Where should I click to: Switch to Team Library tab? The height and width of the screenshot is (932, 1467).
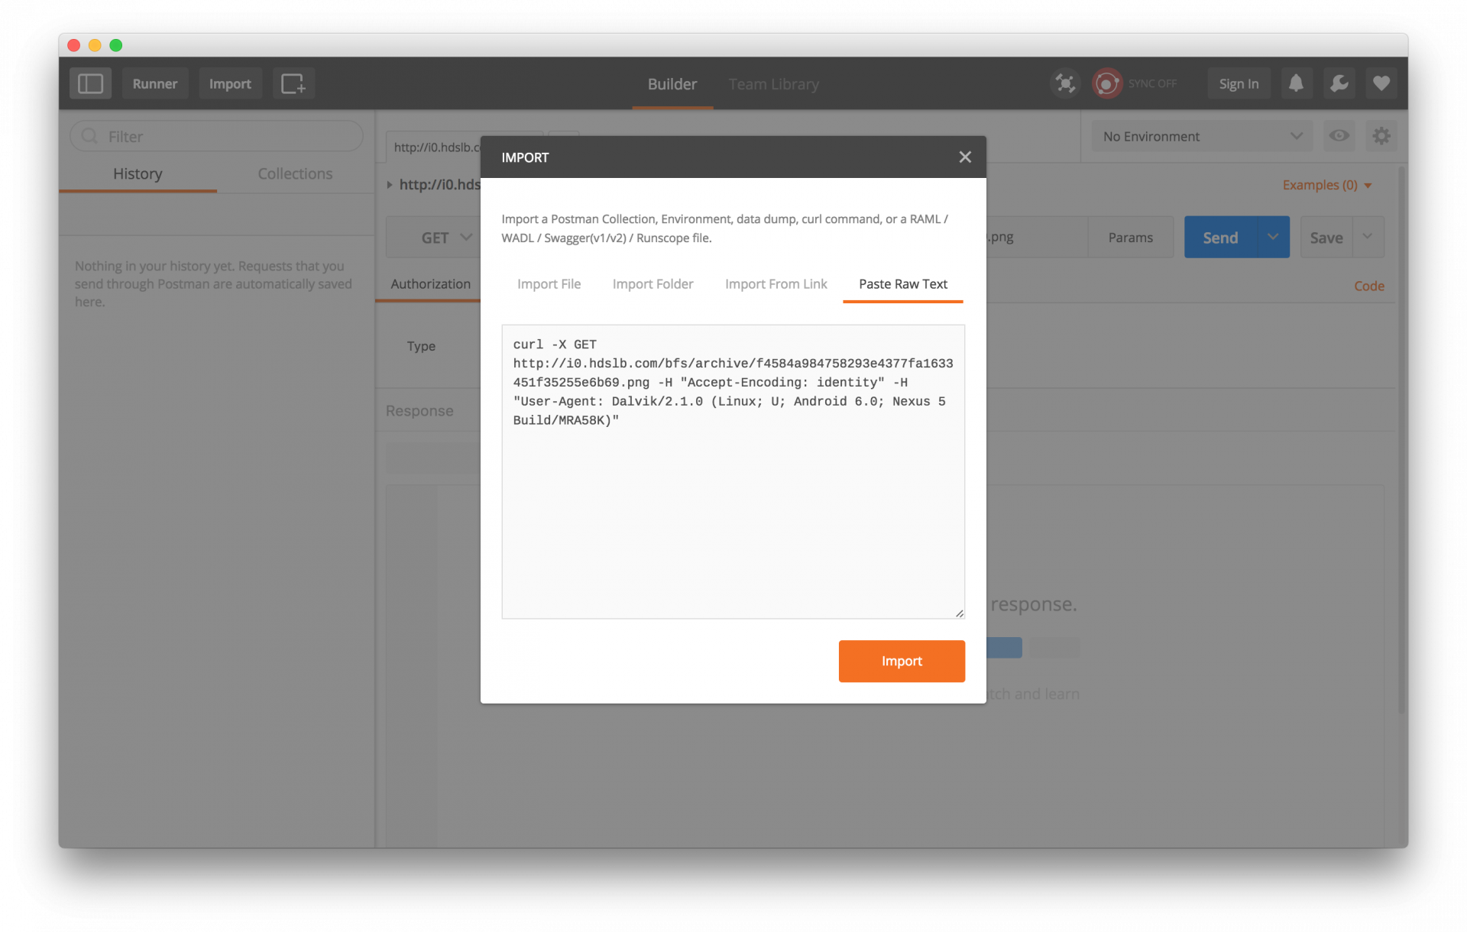pyautogui.click(x=773, y=84)
